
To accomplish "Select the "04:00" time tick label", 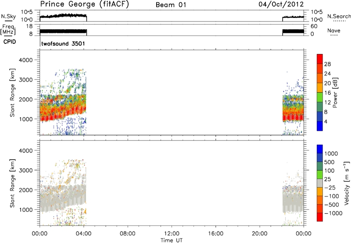I will coord(83,234).
